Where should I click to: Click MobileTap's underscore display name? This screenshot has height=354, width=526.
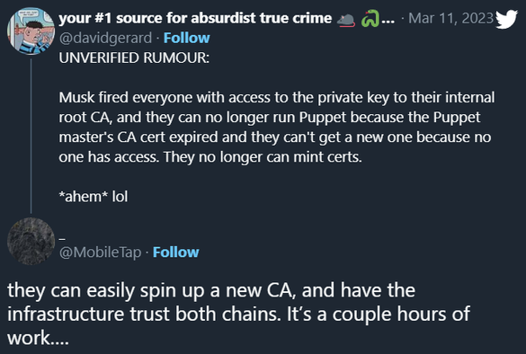[62, 239]
